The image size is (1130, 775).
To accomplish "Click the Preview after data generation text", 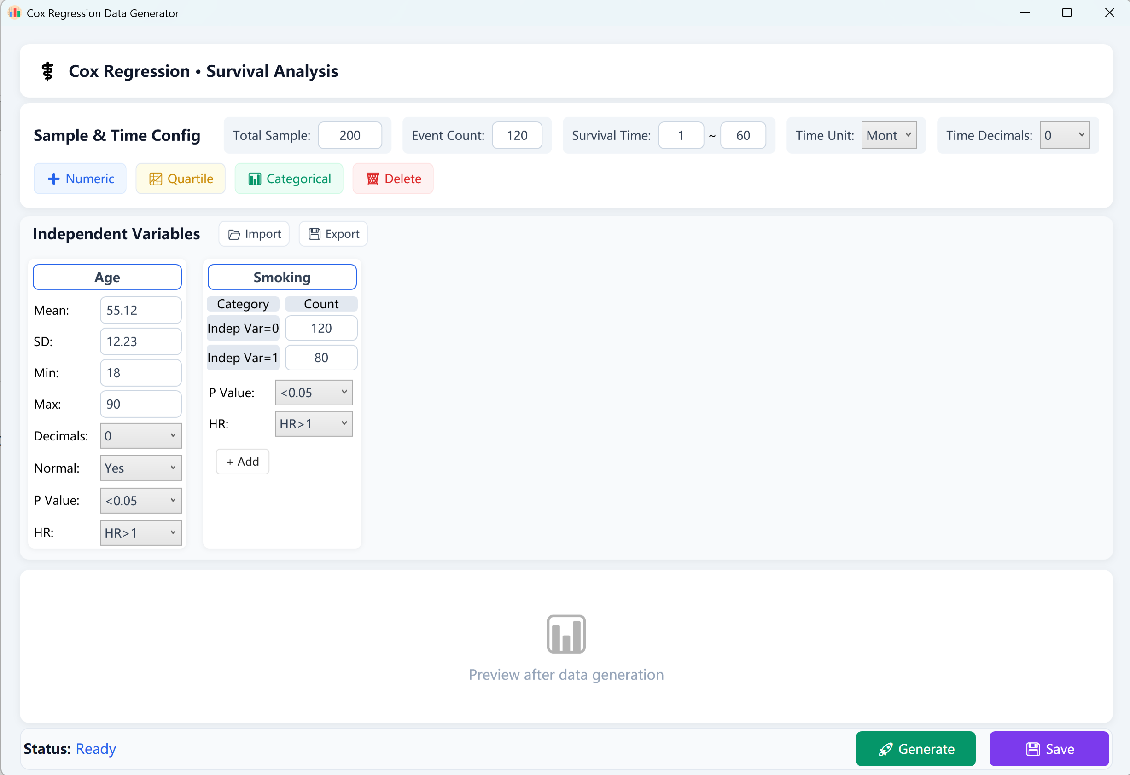I will (x=566, y=674).
